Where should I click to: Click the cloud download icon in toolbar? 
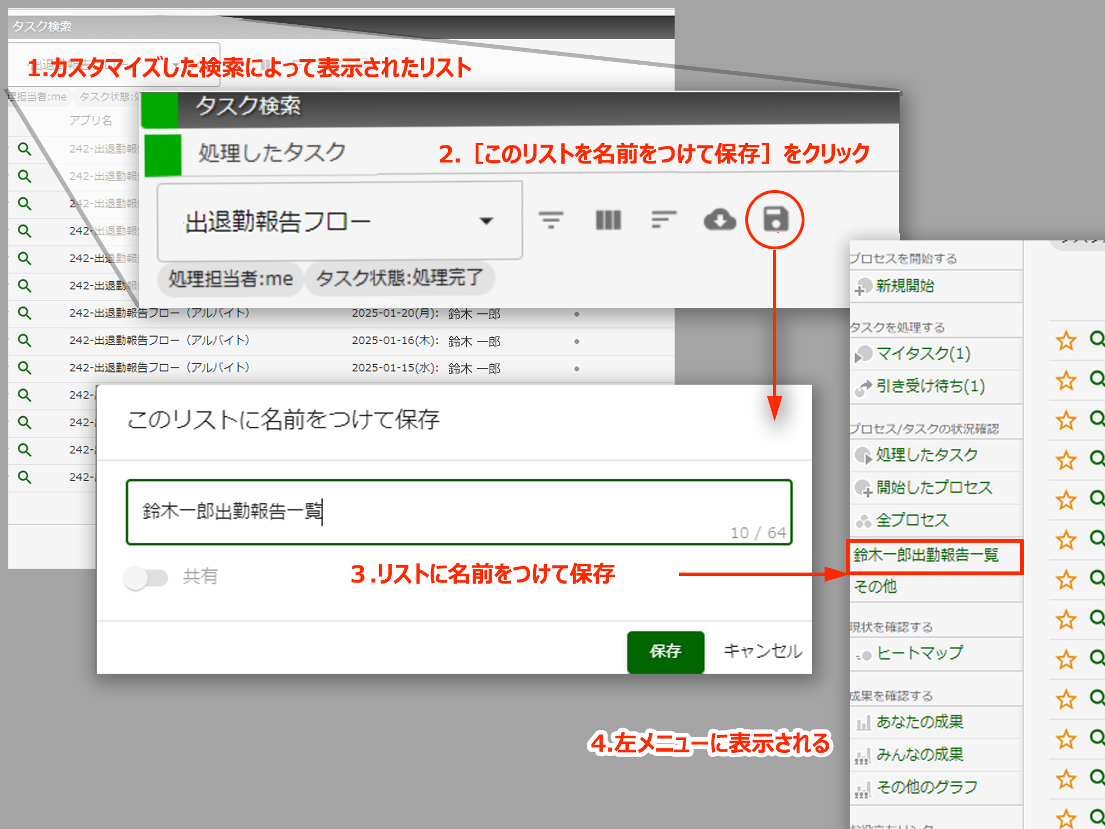[719, 219]
